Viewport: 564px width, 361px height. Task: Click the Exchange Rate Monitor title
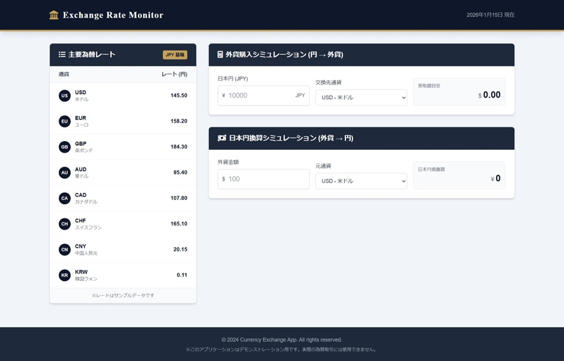[x=113, y=15]
